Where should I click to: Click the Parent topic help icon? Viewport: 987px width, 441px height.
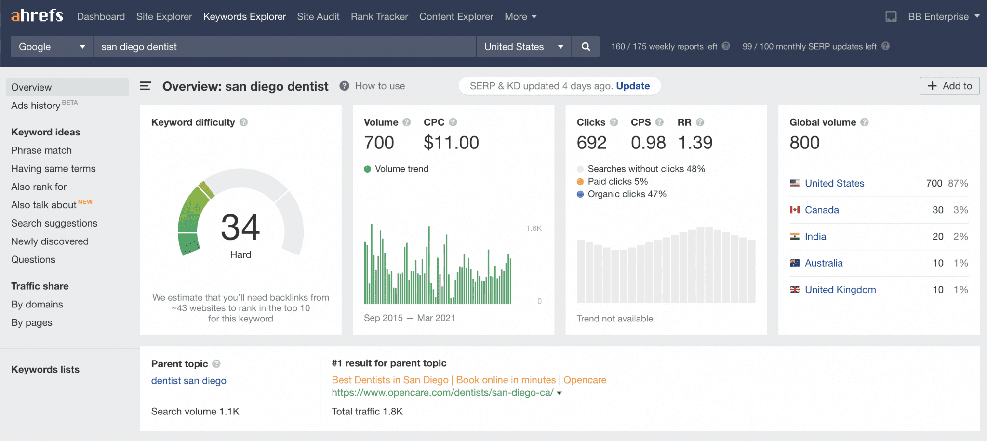(216, 364)
